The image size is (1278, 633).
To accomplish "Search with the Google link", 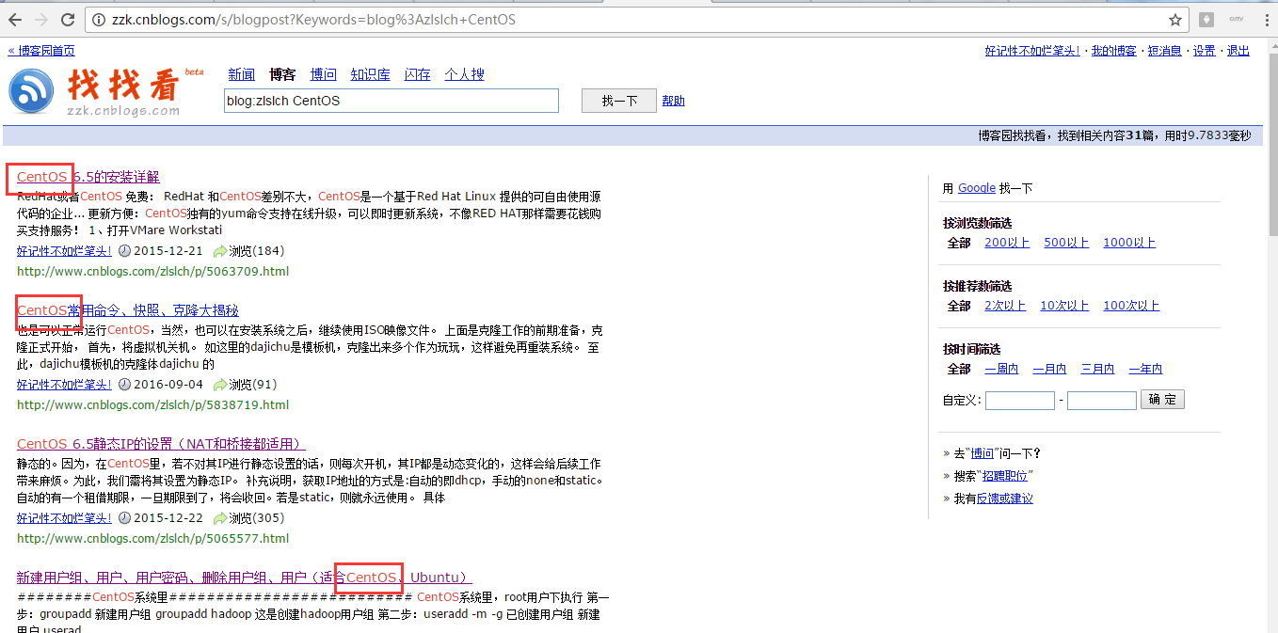I will (977, 188).
